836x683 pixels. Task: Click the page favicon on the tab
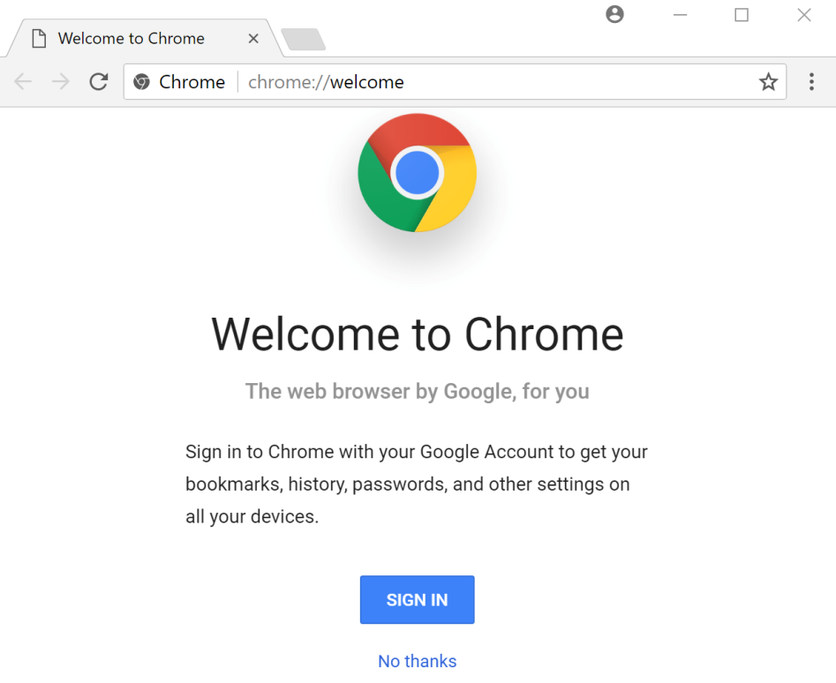point(38,39)
